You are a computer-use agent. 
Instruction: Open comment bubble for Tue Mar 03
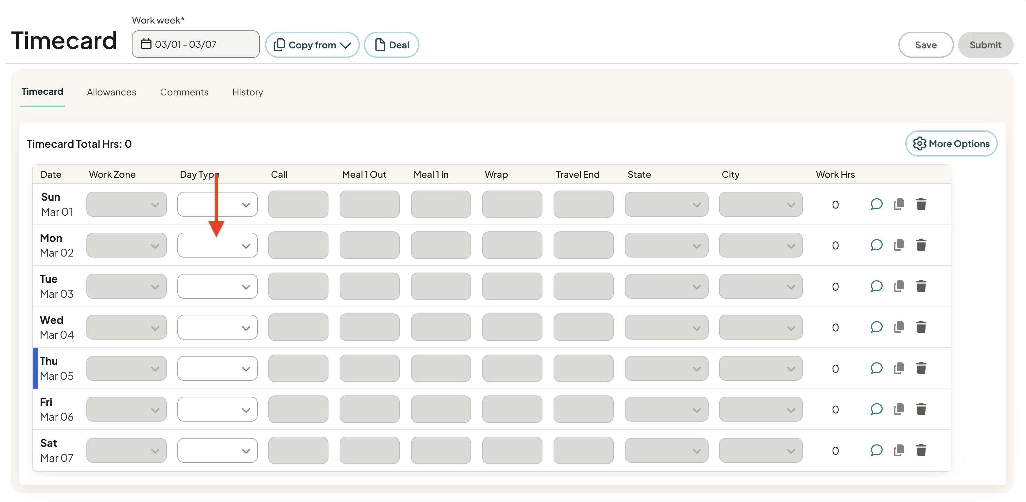tap(876, 286)
